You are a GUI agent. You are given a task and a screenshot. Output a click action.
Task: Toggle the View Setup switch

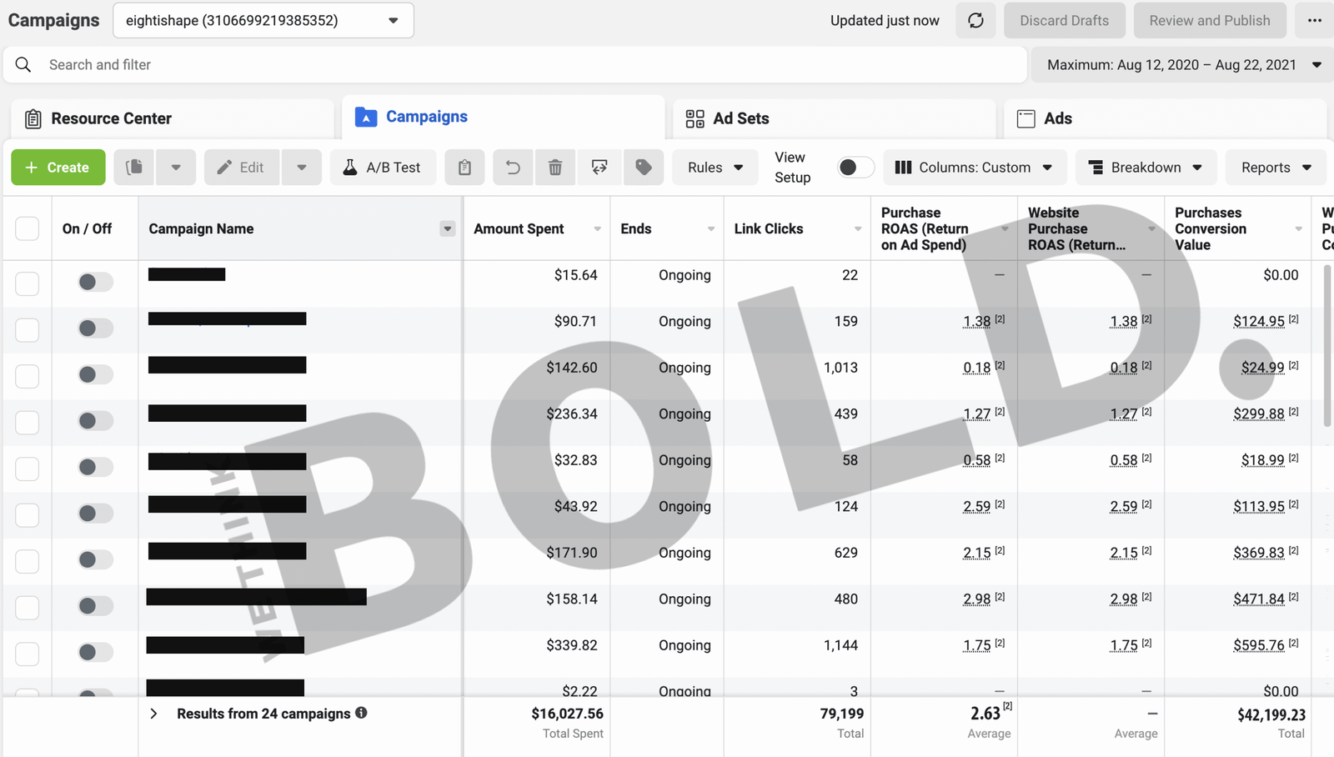(855, 168)
